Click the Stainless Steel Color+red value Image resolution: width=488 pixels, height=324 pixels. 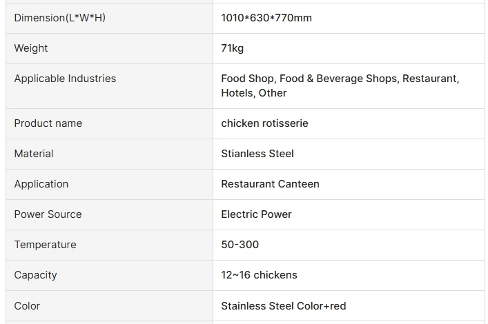click(284, 306)
